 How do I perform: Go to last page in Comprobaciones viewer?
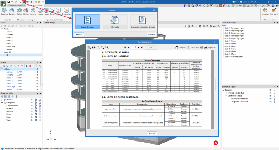[x=142, y=47]
